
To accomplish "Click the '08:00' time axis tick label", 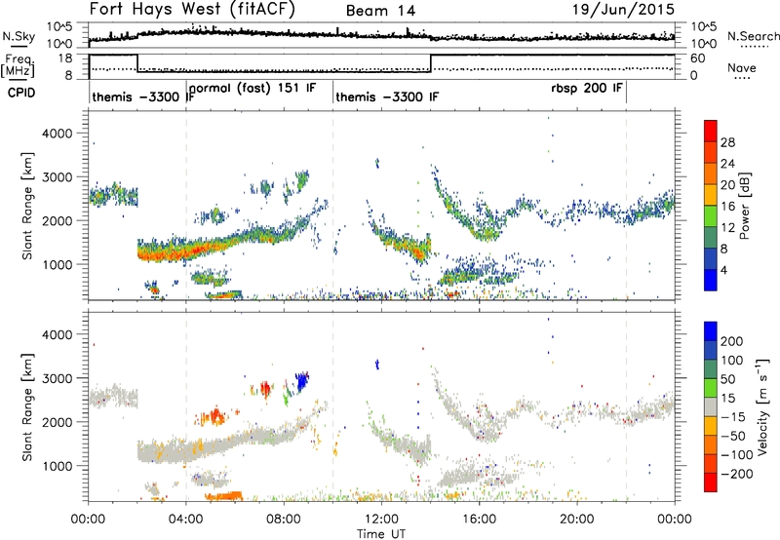I will (284, 520).
